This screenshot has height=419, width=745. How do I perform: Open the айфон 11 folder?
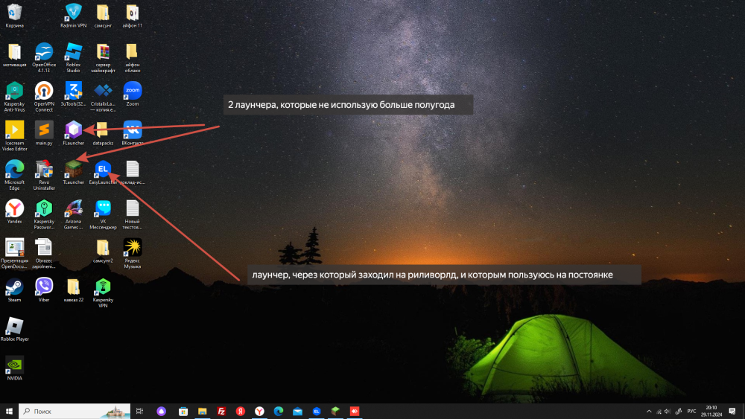(x=132, y=16)
